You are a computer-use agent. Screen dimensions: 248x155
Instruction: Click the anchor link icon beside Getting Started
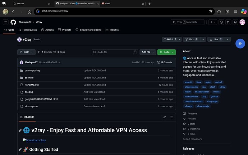(20, 150)
